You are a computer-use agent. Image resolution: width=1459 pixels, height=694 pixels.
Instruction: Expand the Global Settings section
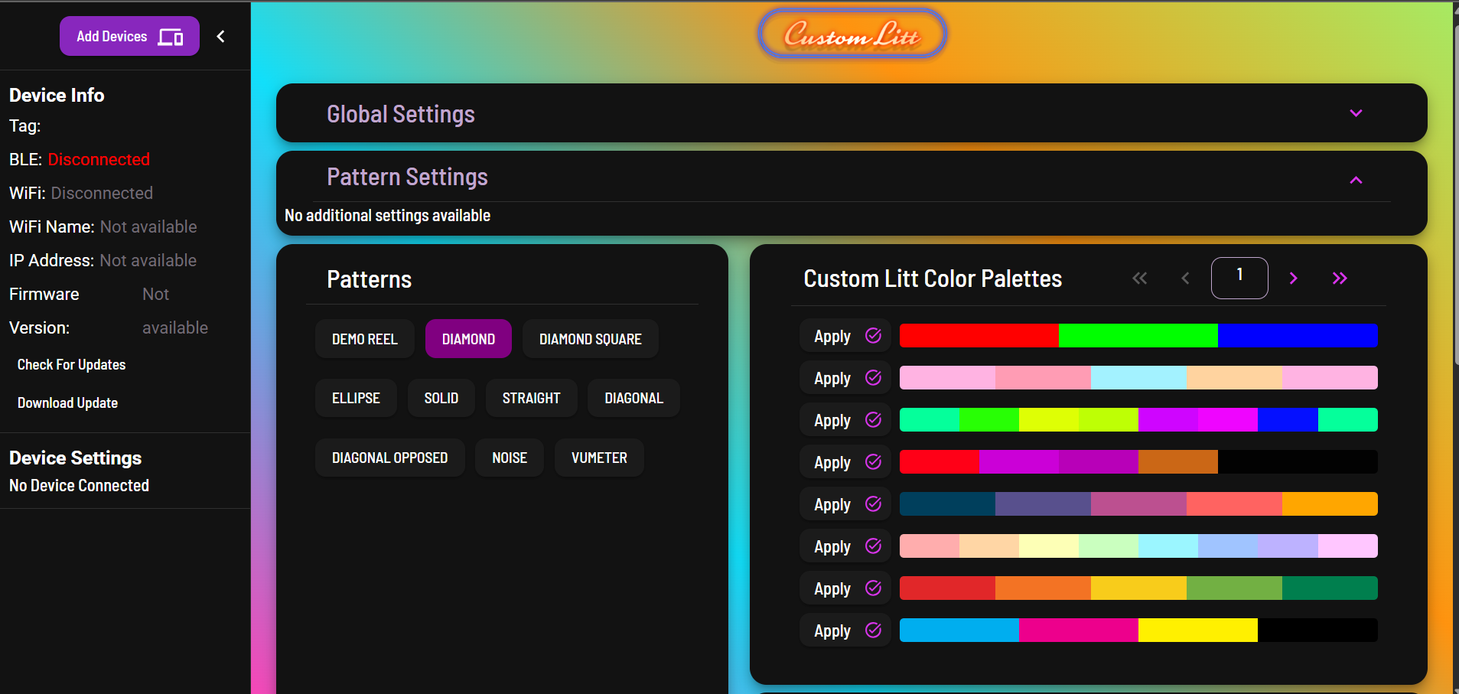[1355, 113]
